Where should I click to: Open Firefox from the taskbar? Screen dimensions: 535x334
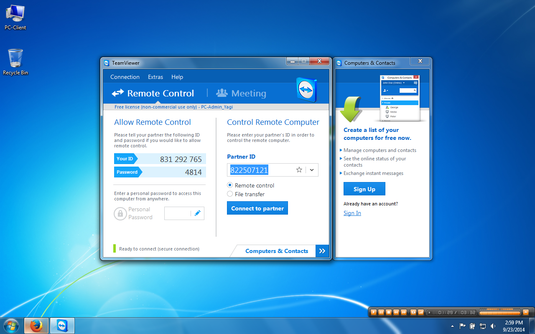coord(36,326)
